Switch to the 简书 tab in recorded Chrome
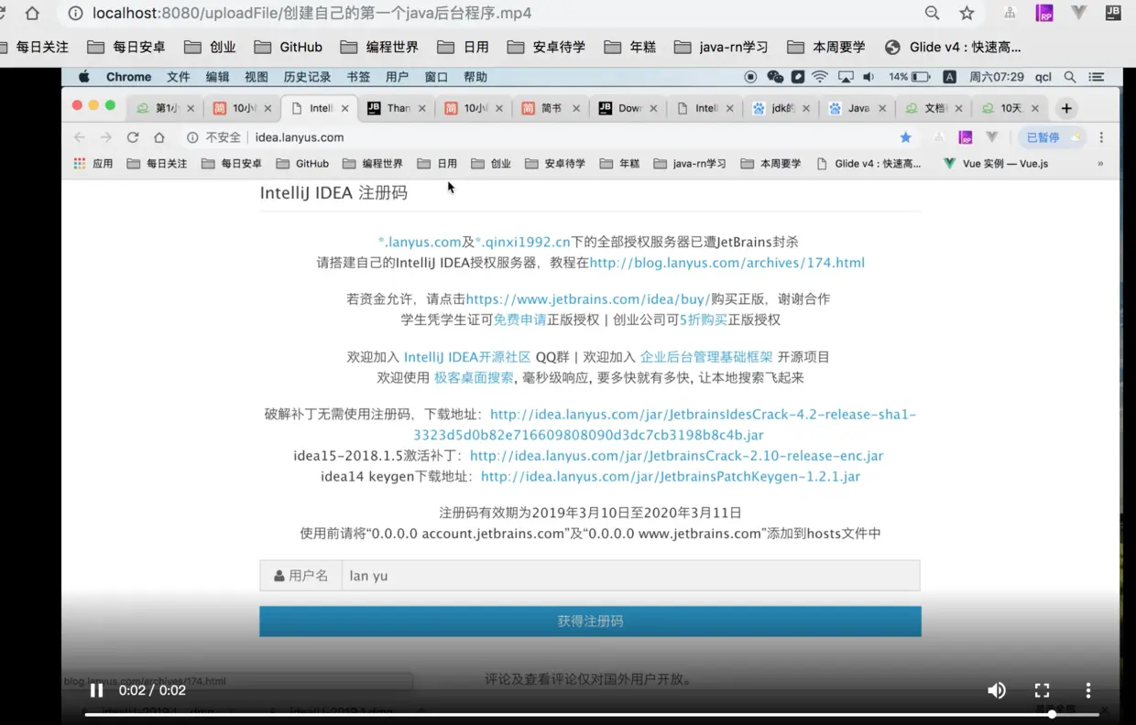The image size is (1136, 725). click(551, 108)
